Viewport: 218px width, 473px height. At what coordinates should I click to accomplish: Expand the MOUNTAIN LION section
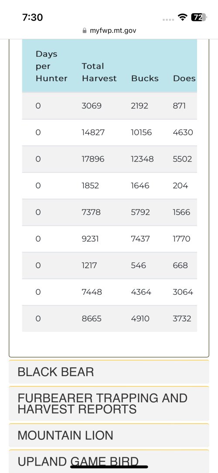(x=109, y=435)
